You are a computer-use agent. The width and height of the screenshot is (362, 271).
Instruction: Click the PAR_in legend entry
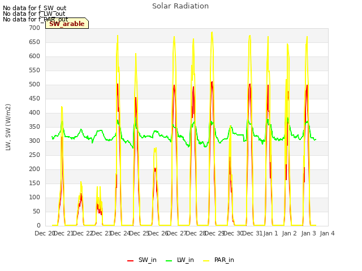coord(218,260)
